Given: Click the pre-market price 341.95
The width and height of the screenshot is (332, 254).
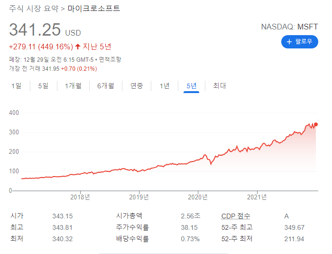Looking at the screenshot, I should [x=51, y=69].
